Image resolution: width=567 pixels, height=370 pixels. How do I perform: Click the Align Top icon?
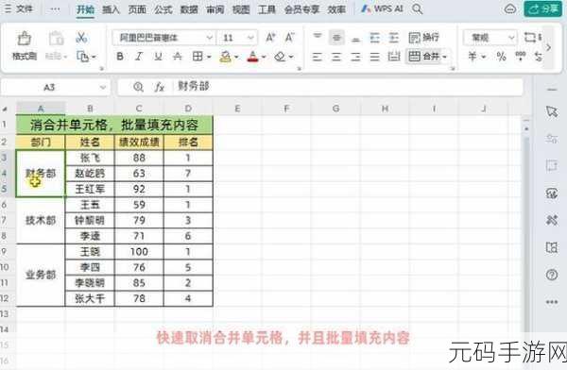318,37
